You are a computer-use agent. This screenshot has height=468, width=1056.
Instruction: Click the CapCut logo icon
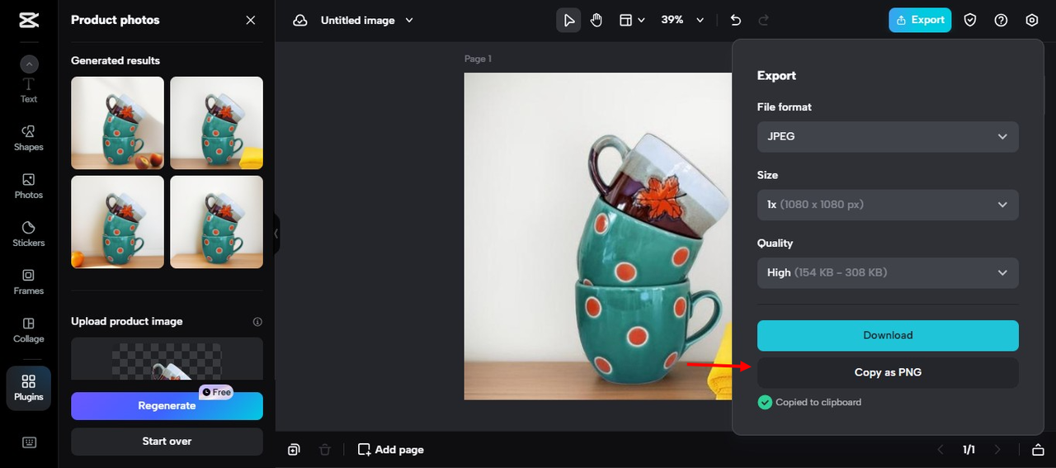[29, 21]
